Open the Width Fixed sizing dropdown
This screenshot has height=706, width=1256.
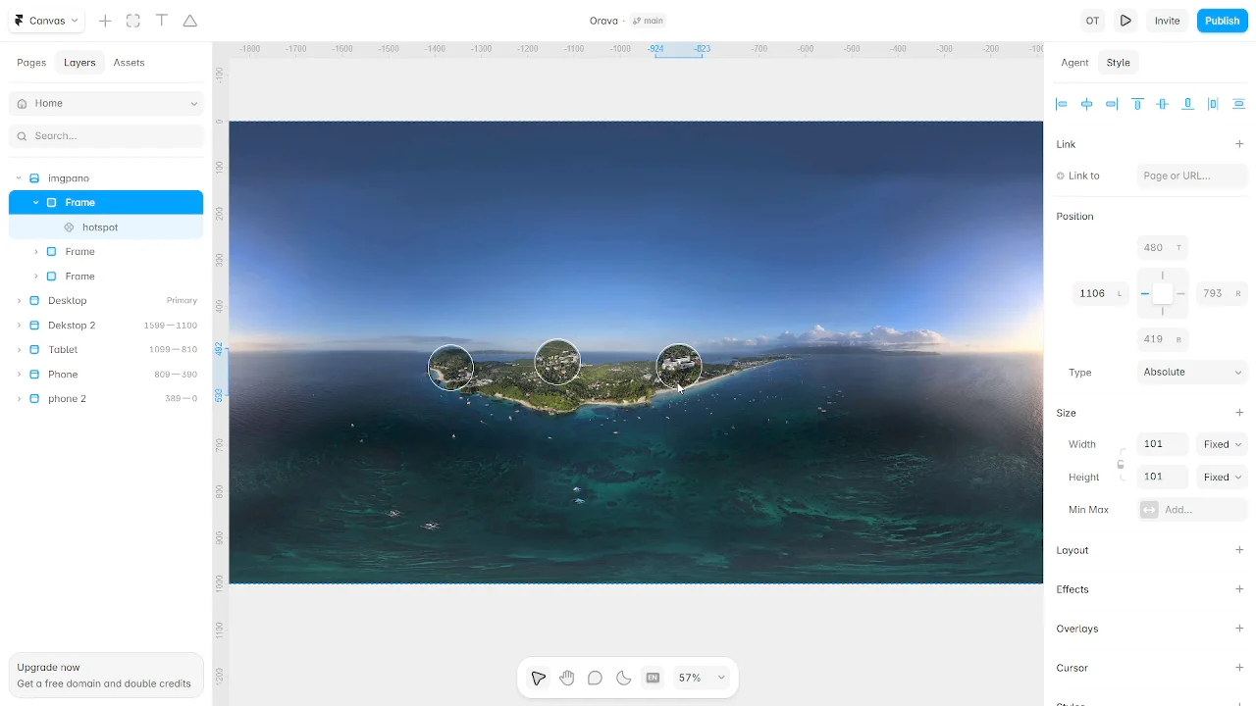click(1222, 444)
